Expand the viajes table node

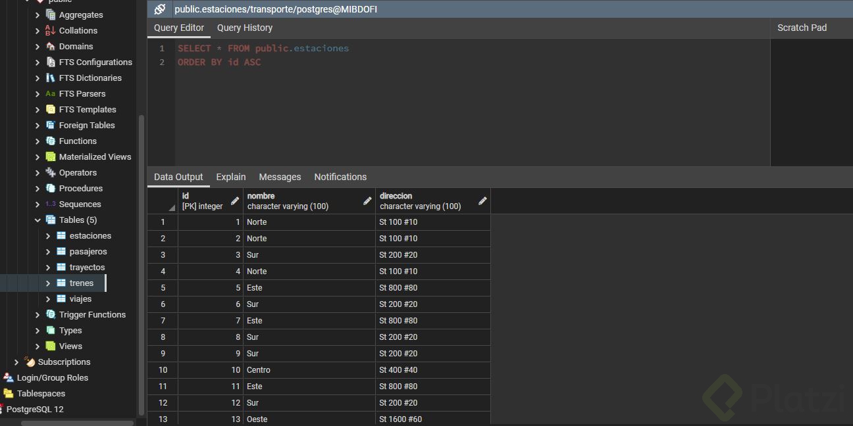point(48,298)
